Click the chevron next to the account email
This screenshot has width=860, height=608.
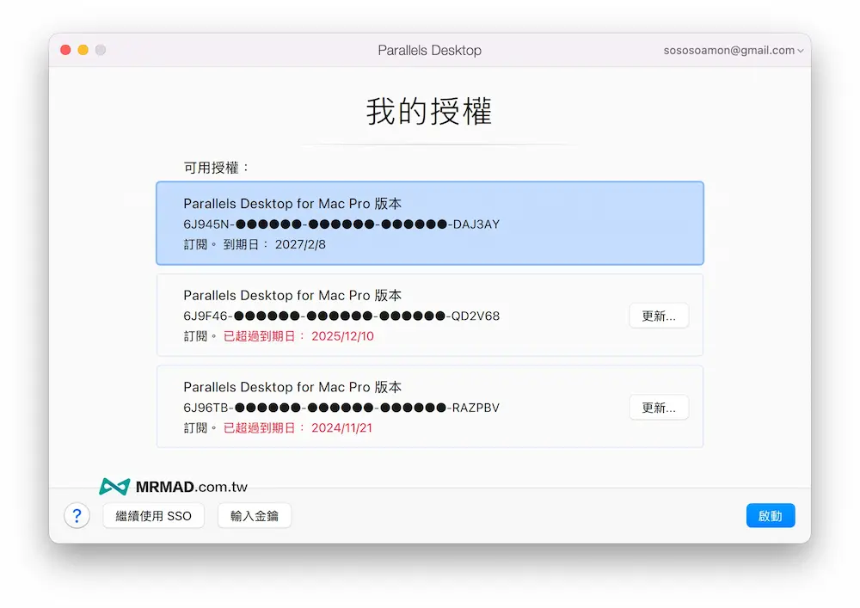coord(801,50)
